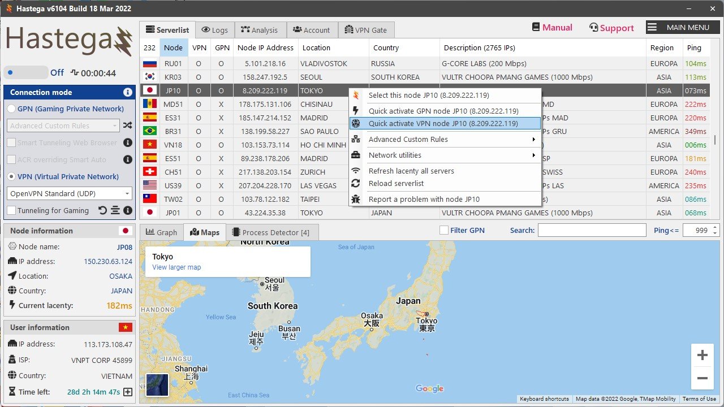Click the Hastega icon in title bar
Image resolution: width=724 pixels, height=407 pixels.
pos(8,9)
